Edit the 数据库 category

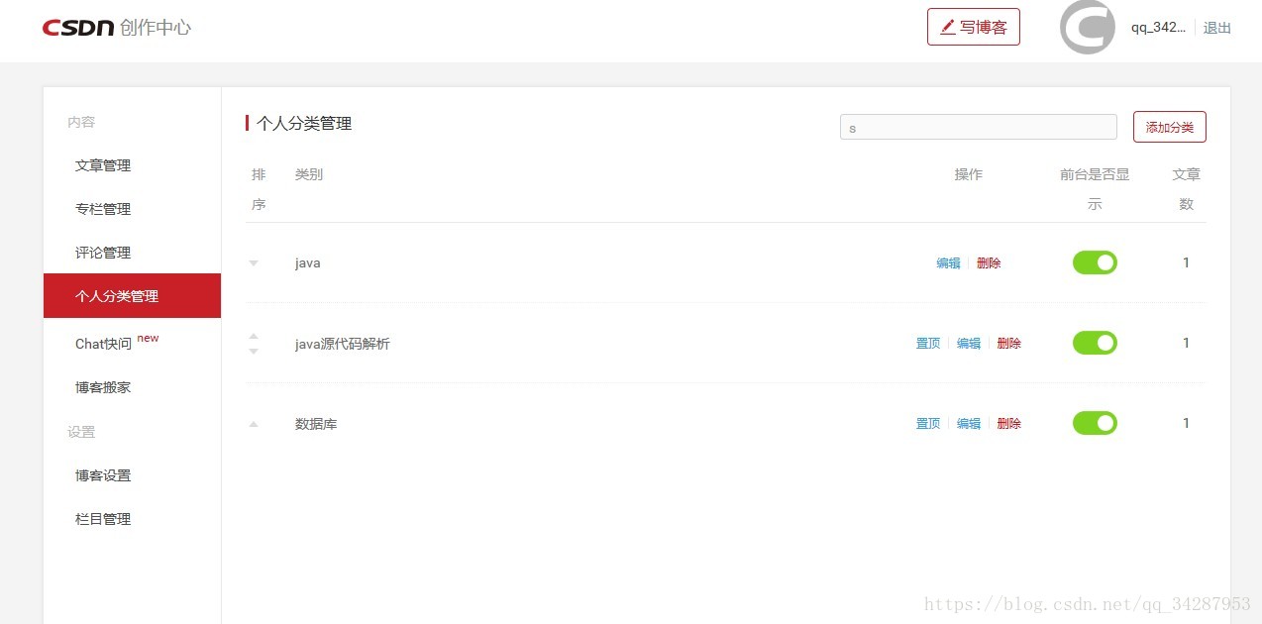point(969,424)
